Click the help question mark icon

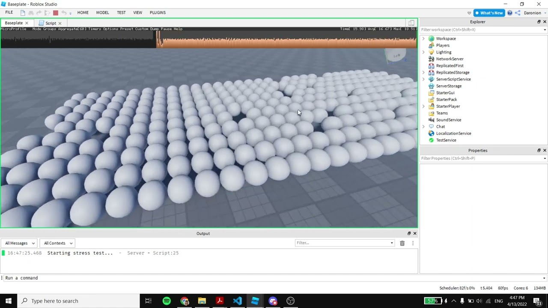[509, 13]
